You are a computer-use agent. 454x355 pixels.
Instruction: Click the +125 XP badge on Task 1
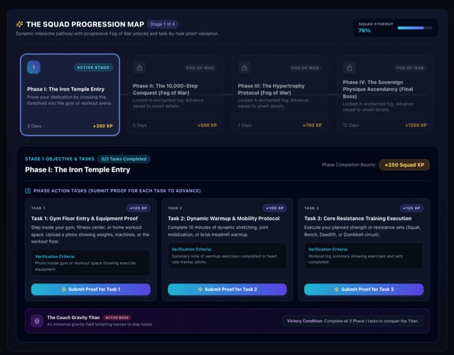click(x=138, y=208)
